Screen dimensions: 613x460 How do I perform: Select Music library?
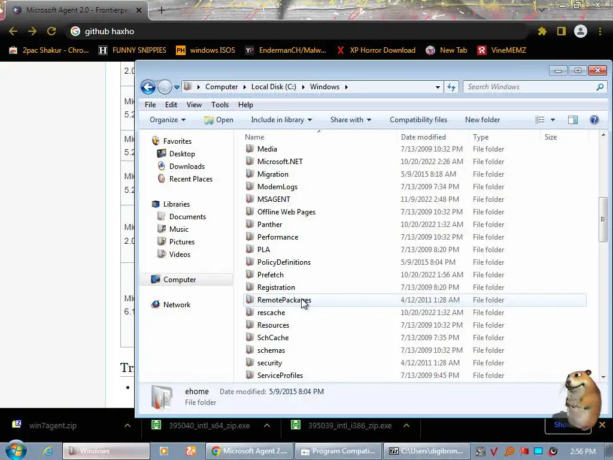tap(178, 229)
